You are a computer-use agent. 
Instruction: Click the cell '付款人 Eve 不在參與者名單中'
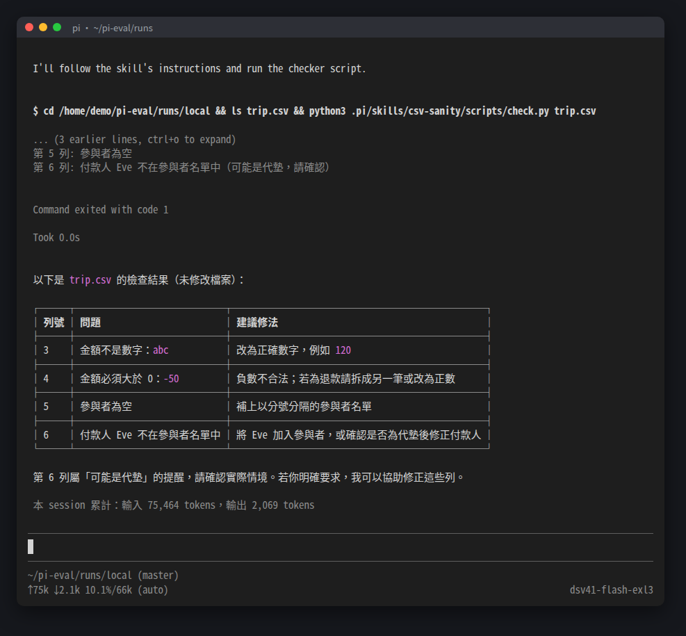click(x=150, y=435)
